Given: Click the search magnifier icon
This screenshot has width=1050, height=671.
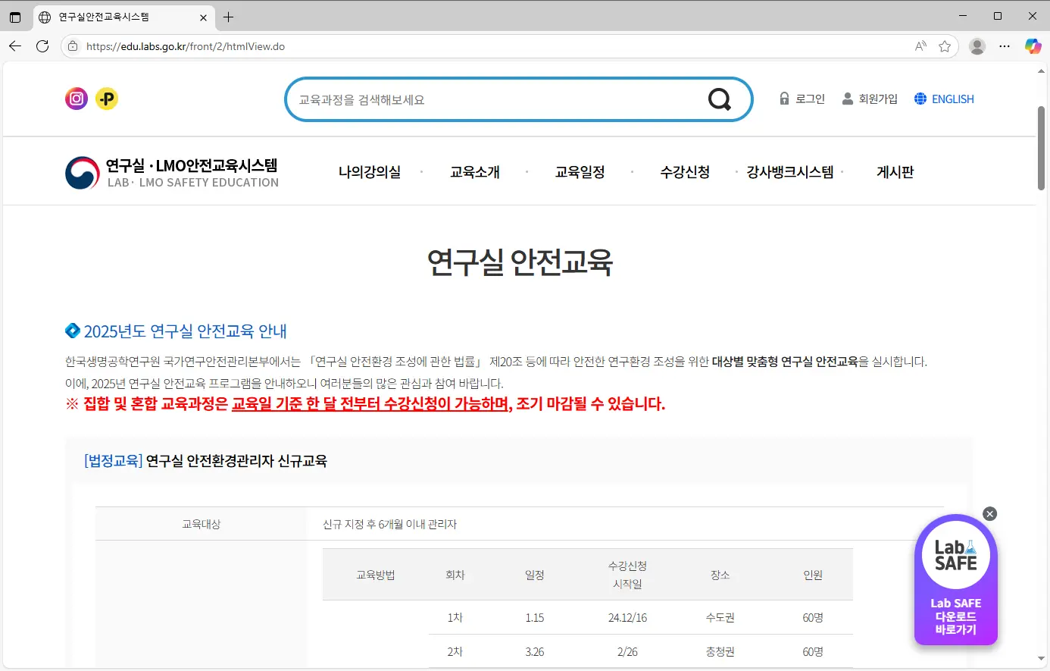Looking at the screenshot, I should tap(718, 99).
